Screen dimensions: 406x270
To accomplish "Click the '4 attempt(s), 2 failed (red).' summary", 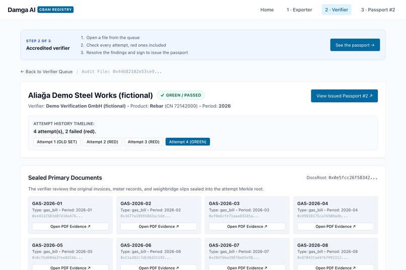I will click(65, 132).
